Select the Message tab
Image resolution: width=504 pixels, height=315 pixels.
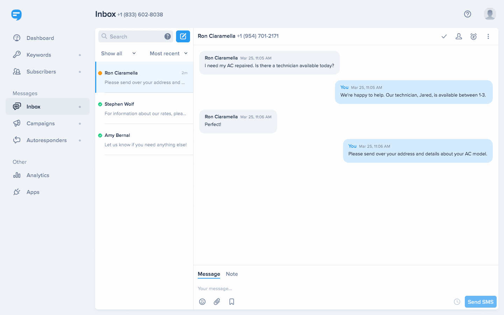[x=209, y=274]
